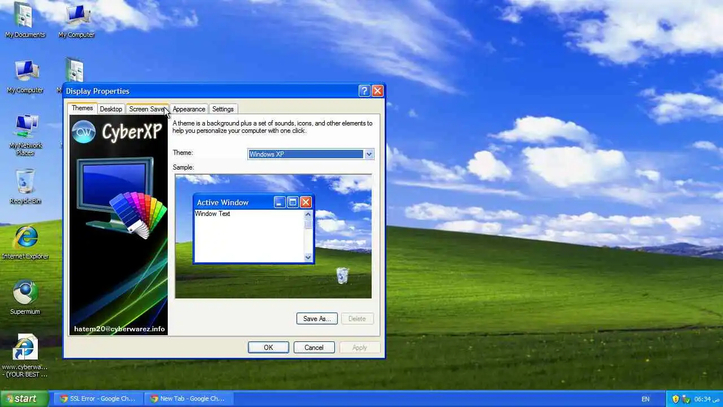Open the EN language bar indicator
Screen dimensions: 723x407
pos(646,399)
